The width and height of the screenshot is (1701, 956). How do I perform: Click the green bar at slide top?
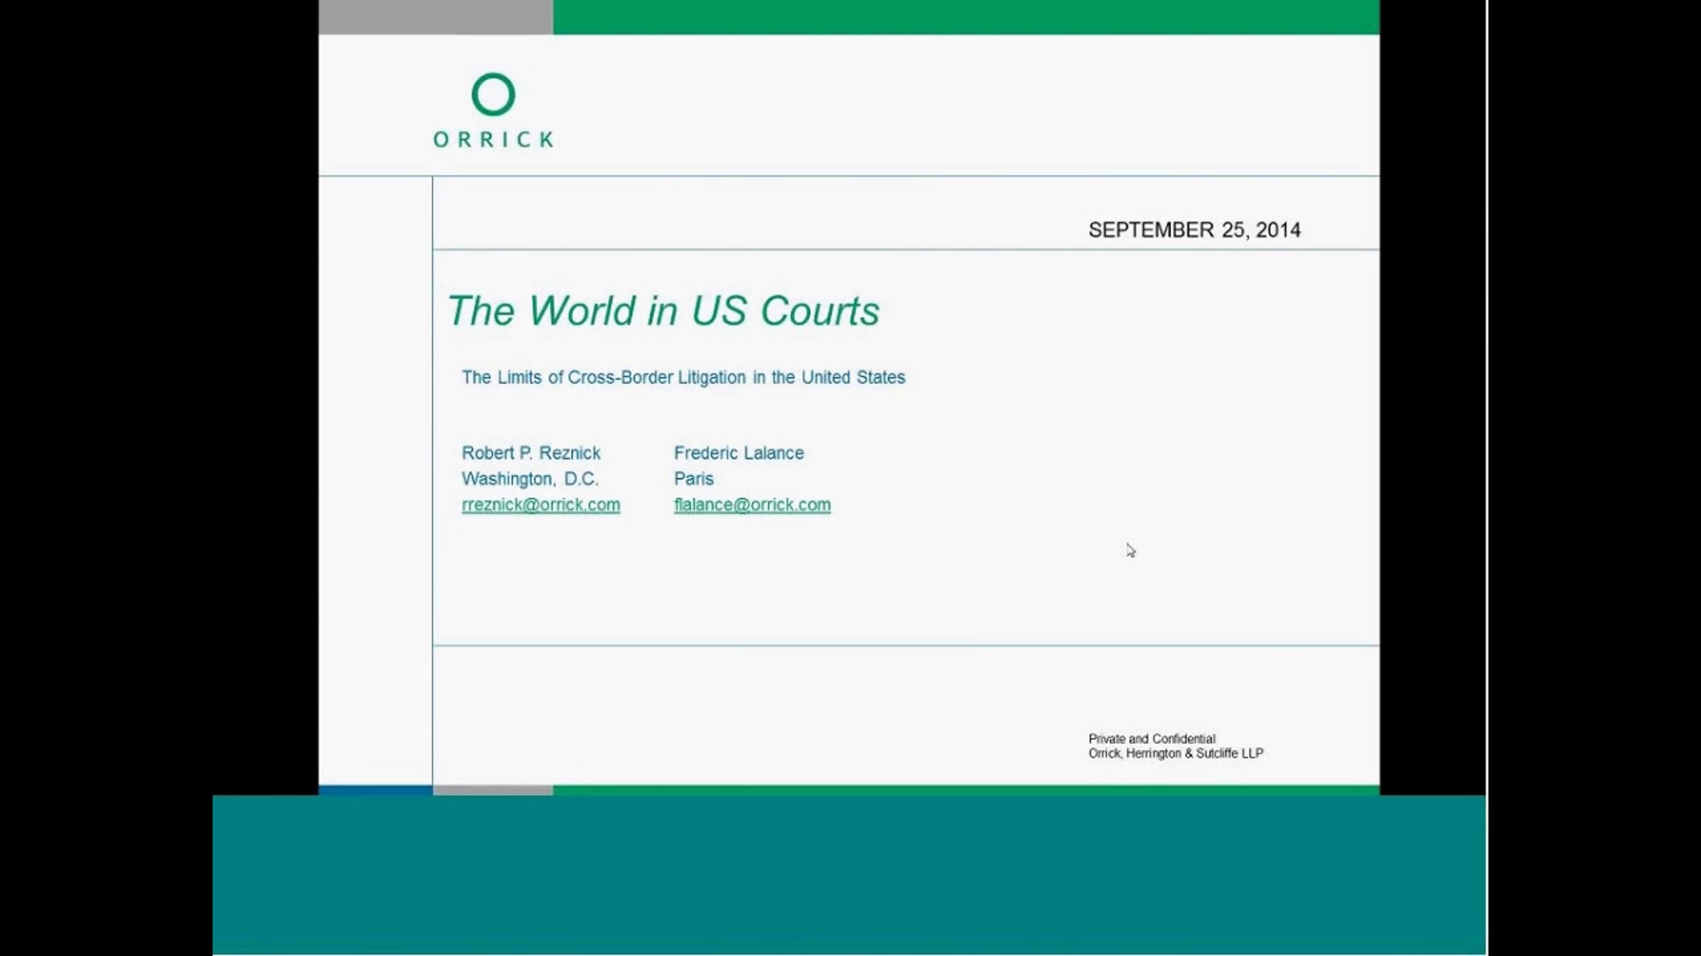(965, 16)
